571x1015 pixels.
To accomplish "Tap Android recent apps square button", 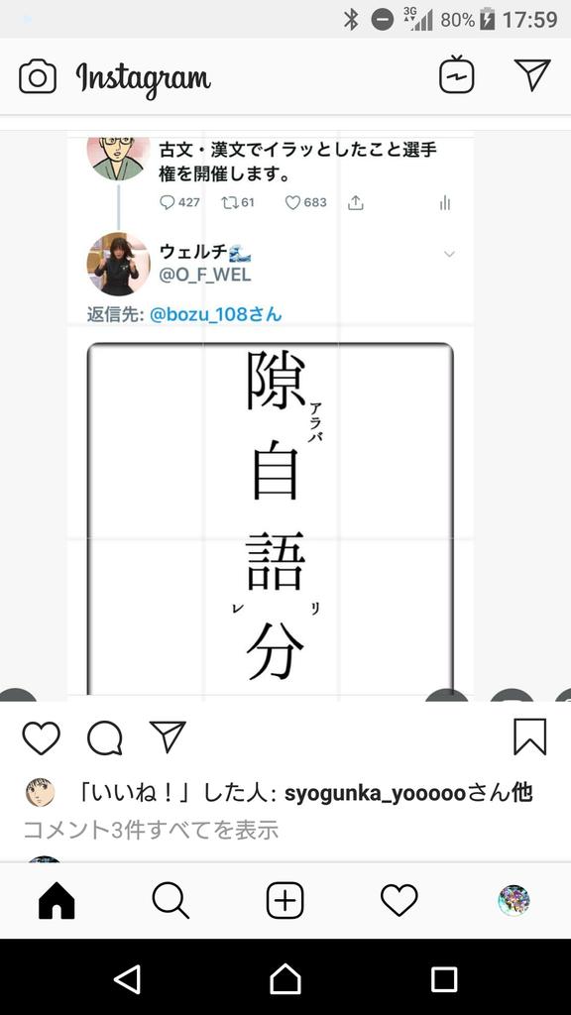I will [x=444, y=979].
